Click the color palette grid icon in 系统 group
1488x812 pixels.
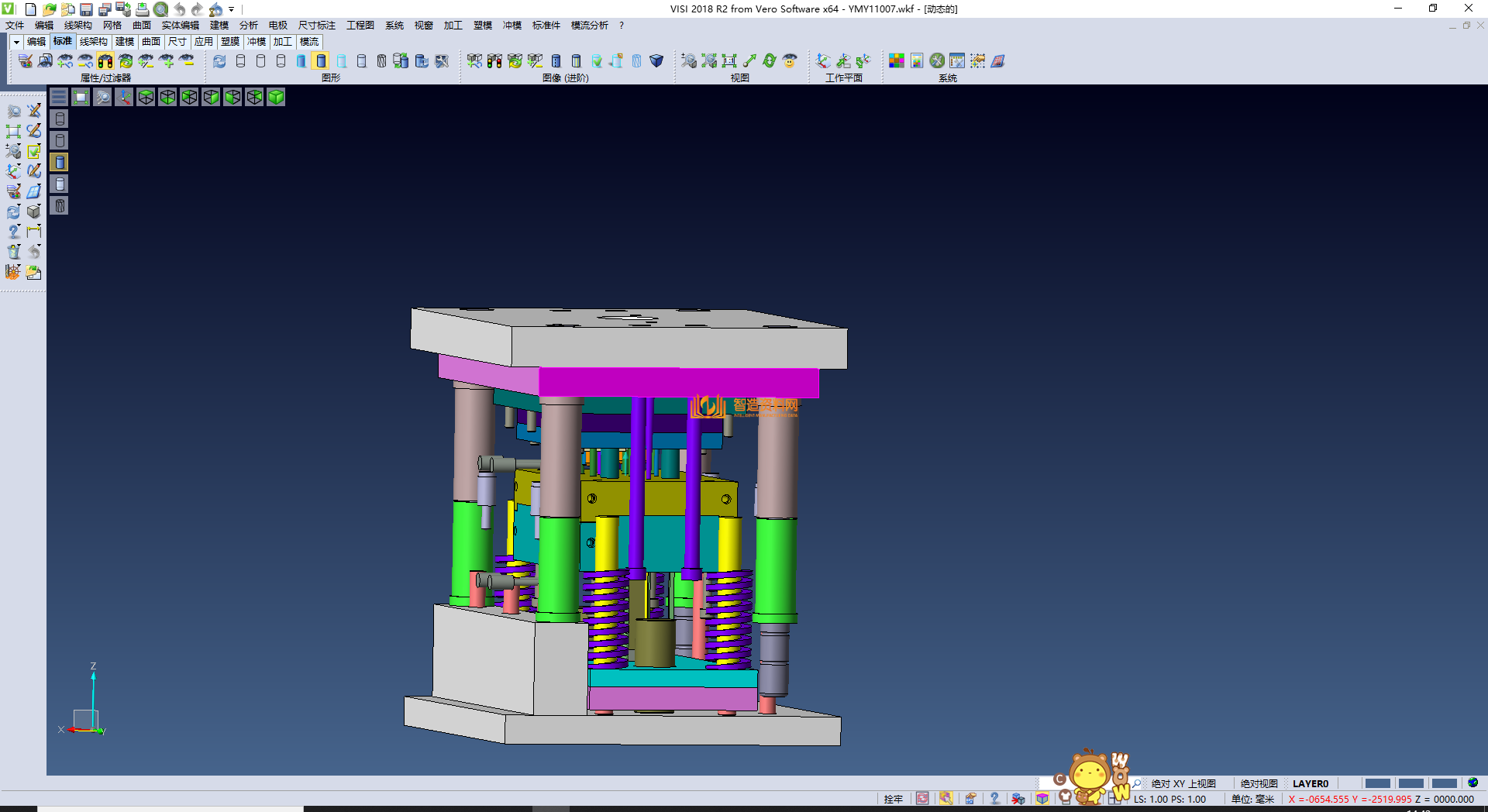tap(897, 61)
